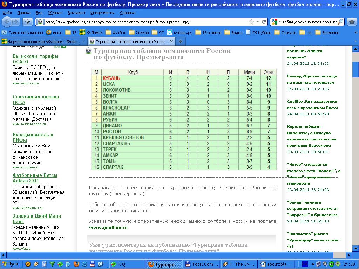Open the кубань.ру bookmark
The height and width of the screenshot is (269, 359).
[x=180, y=33]
